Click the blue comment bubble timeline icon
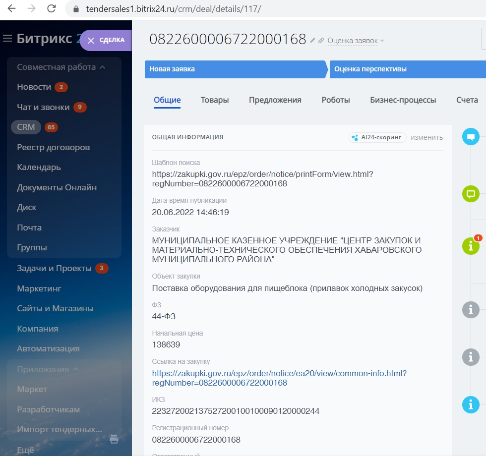 [x=471, y=137]
